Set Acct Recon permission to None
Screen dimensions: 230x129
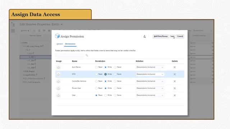[x=115, y=67]
